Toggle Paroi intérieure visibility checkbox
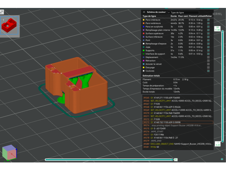Screen dimensions: 226x170 (208, 20)
